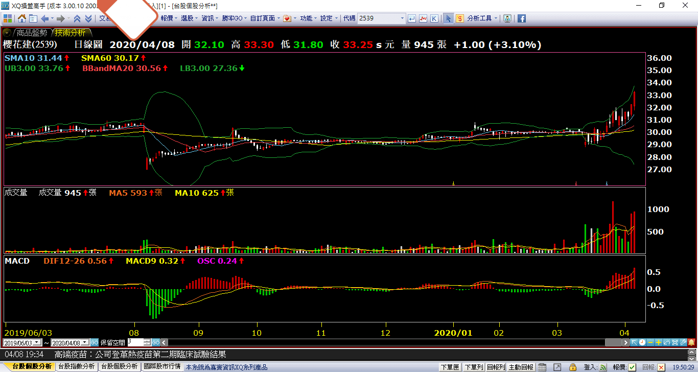The image size is (698, 372).
Task: Switch to the 商品盤勢 tab
Action: (31, 33)
